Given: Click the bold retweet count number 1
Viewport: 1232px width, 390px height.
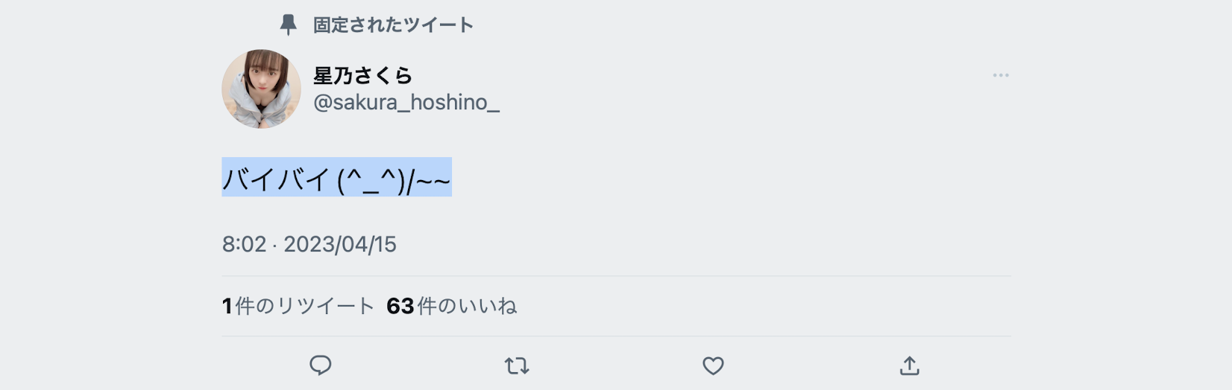Looking at the screenshot, I should point(227,306).
